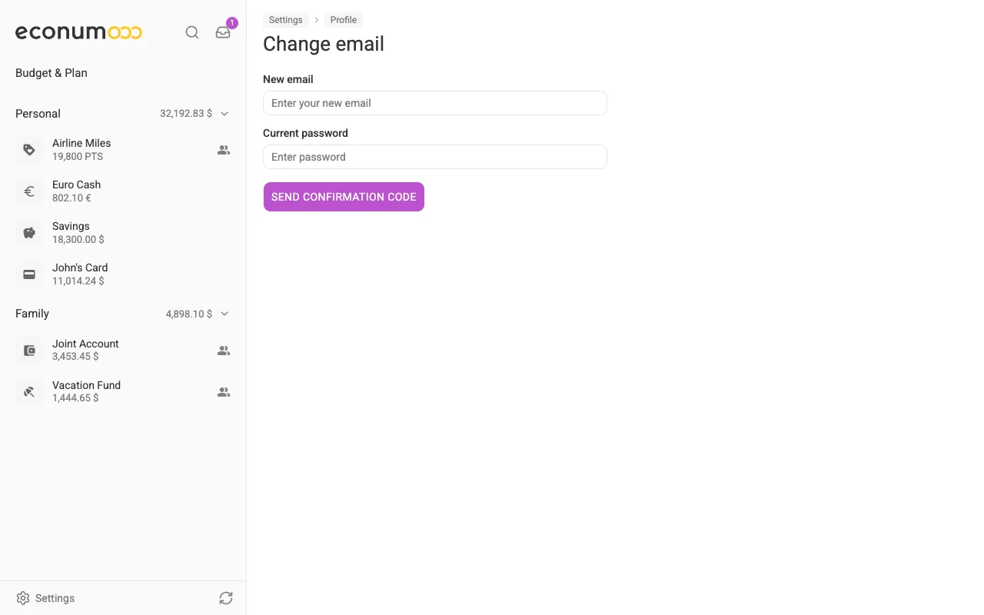Click the Vacation Fund umbrella icon
Image resolution: width=984 pixels, height=615 pixels.
click(29, 392)
